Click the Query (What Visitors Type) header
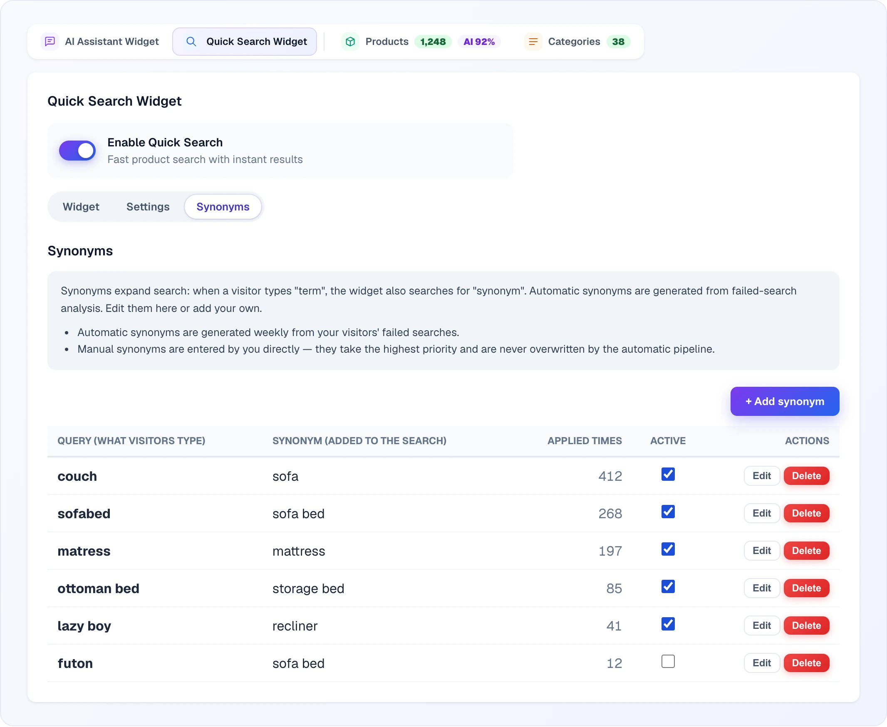887x727 pixels. coord(131,441)
